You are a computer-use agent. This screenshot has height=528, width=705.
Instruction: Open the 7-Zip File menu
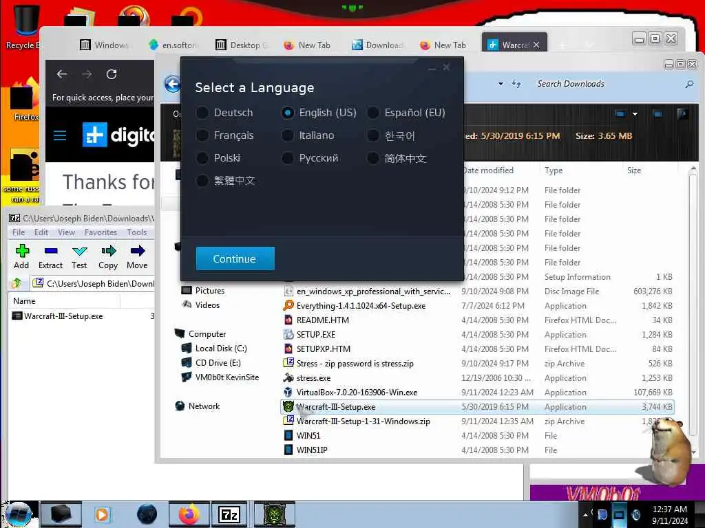tap(19, 232)
